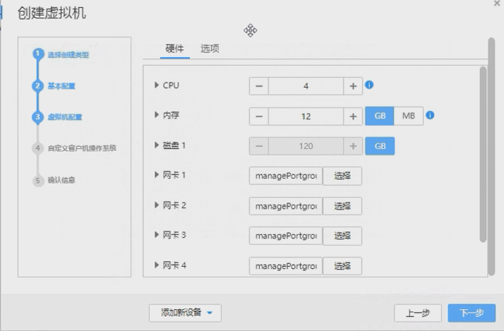The image size is (504, 331).
Task: Open the 添加新设备 dropdown
Action: pos(186,313)
